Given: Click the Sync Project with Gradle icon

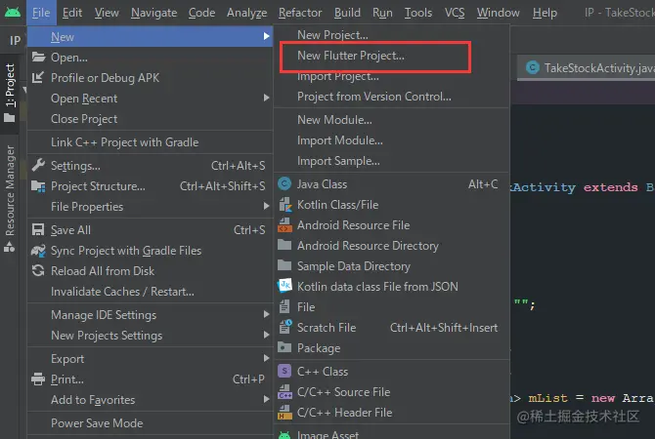Looking at the screenshot, I should click(x=38, y=251).
